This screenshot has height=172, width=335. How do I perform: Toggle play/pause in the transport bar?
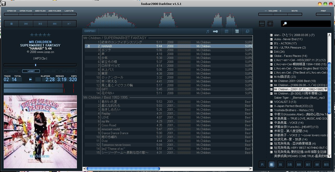pos(40,24)
